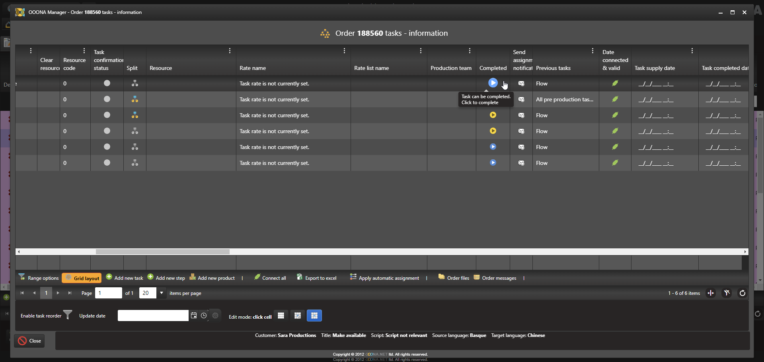The image size is (764, 362).
Task: Open Range options
Action: pos(39,278)
